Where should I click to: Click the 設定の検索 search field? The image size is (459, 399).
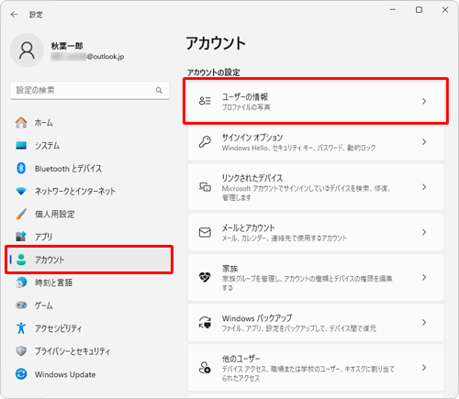coord(89,90)
